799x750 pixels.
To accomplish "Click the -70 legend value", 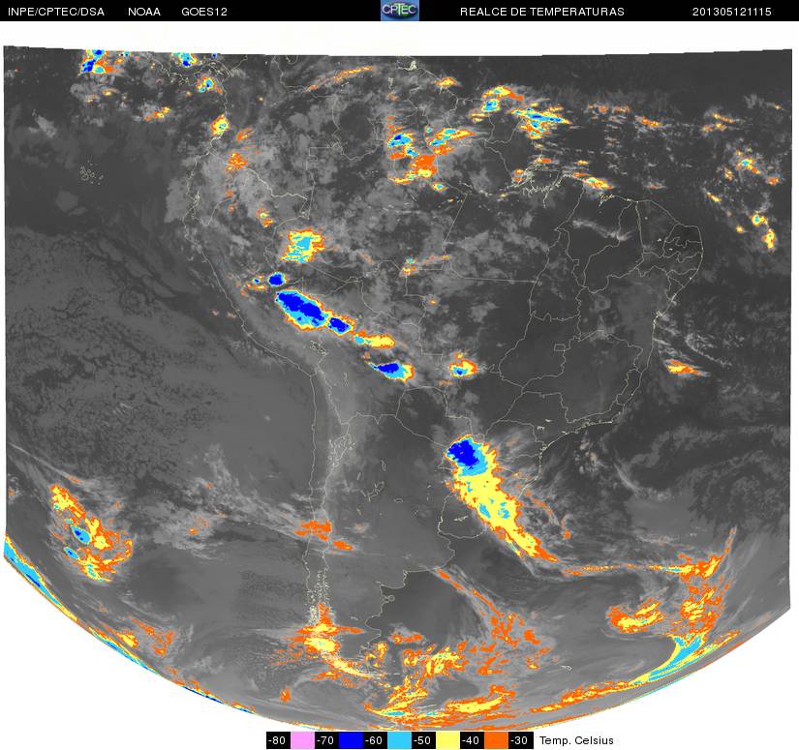I will coord(326,740).
